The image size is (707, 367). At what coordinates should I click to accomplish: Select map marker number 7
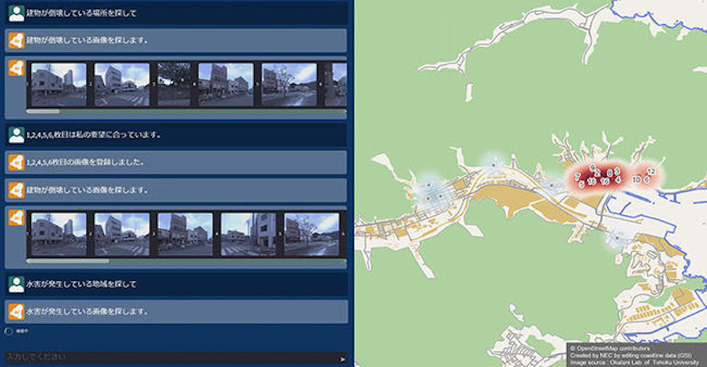tap(578, 176)
